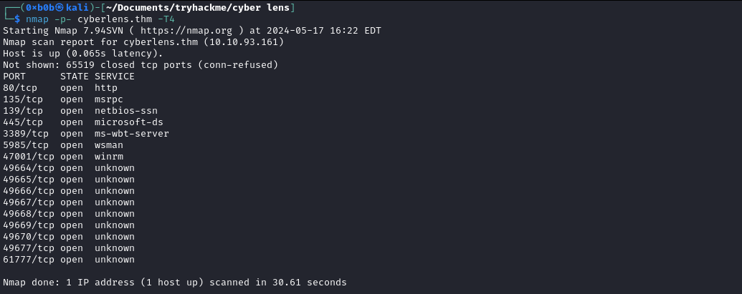Click the ms-wbt-server service name
The width and height of the screenshot is (742, 294).
click(131, 134)
